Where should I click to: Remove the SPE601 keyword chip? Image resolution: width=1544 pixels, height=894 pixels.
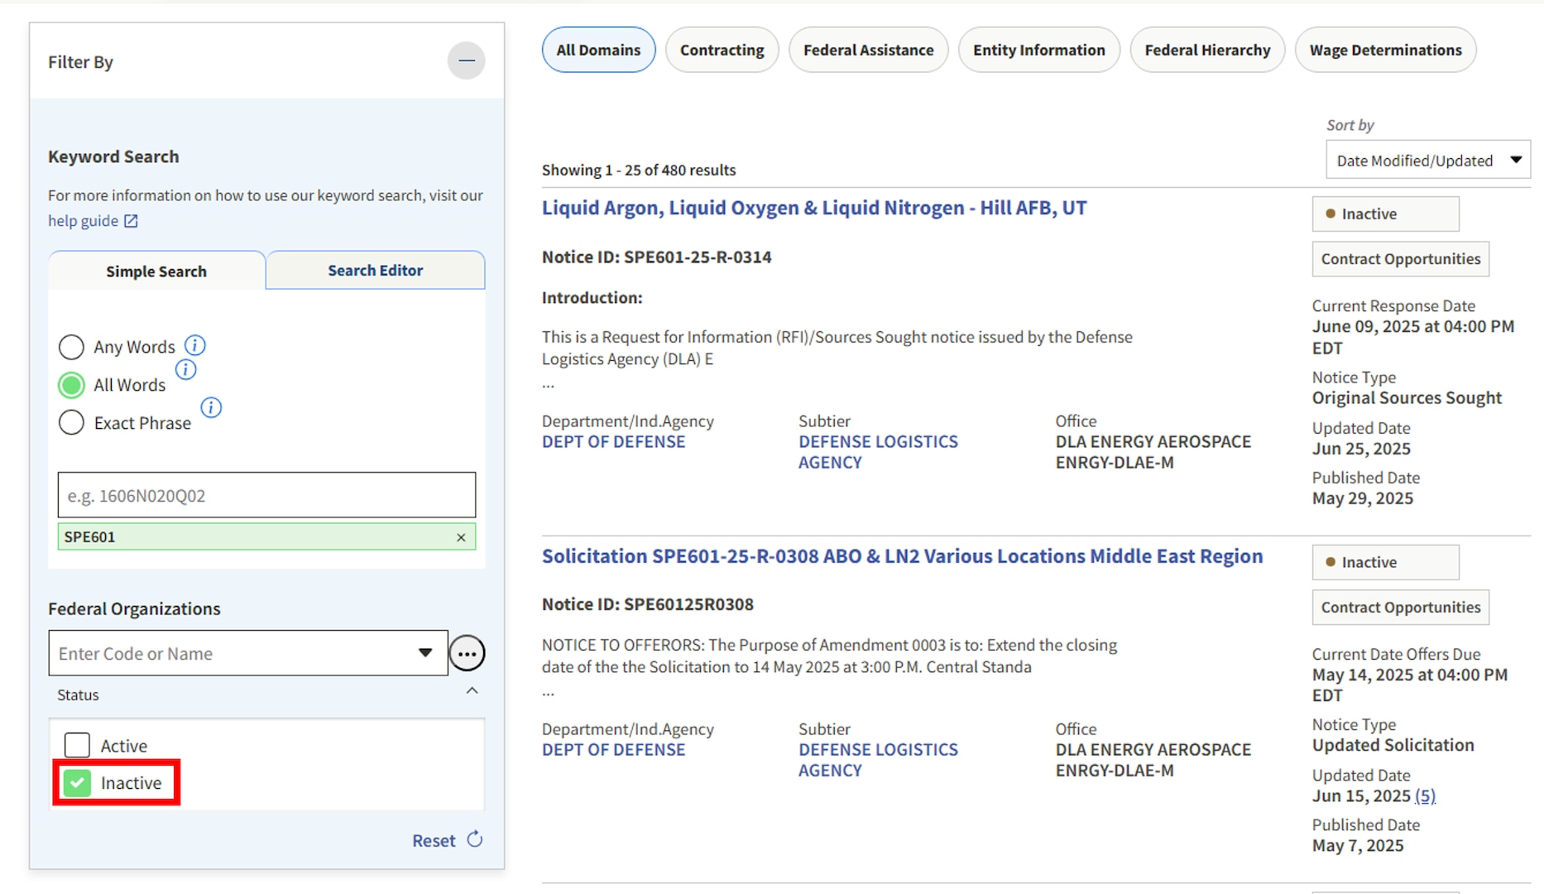pyautogui.click(x=461, y=536)
